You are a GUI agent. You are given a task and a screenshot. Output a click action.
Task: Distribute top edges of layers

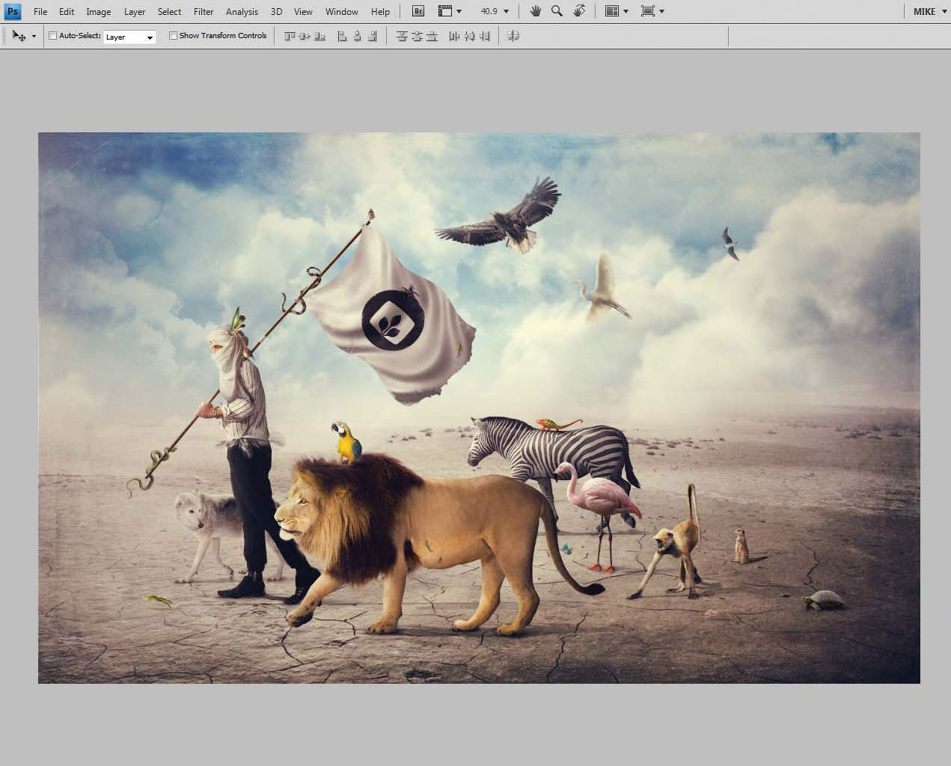(402, 36)
